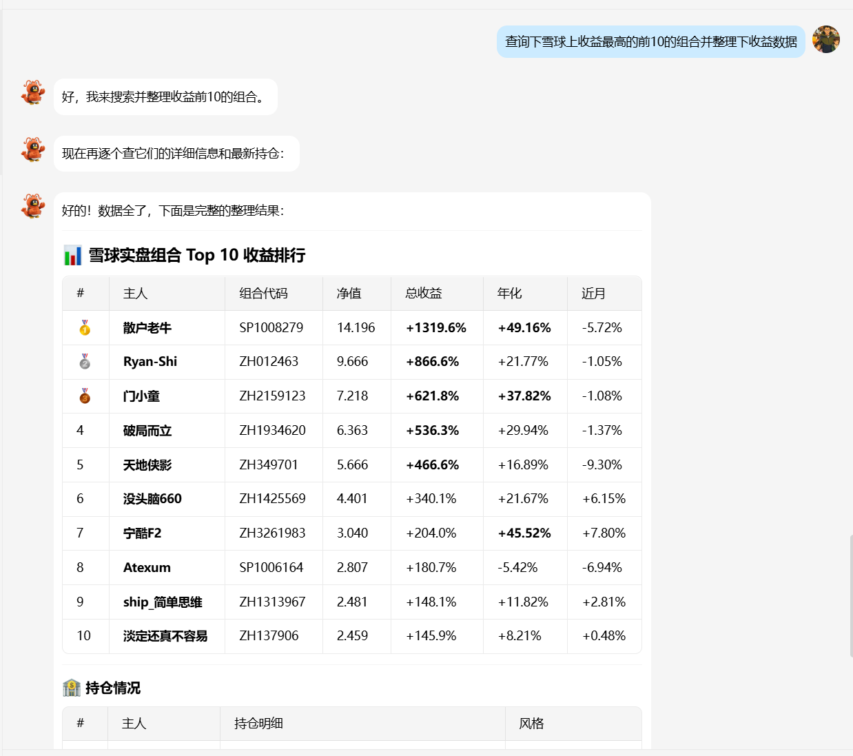
Task: Select the owner name 破局而立
Action: click(147, 431)
